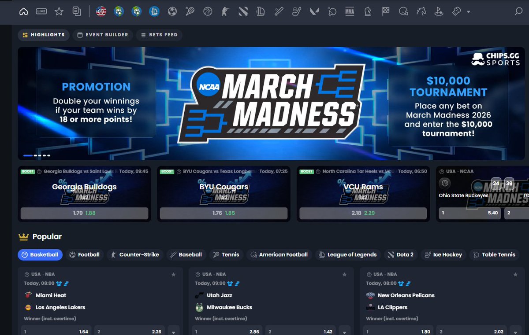The width and height of the screenshot is (529, 335).
Task: Select the MMA sport icon
Action: pos(350,11)
